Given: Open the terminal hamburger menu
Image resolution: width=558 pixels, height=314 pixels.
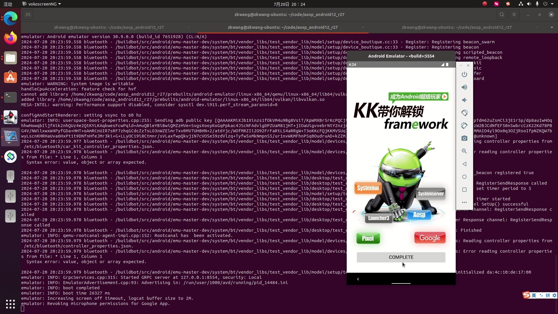Looking at the screenshot, I should pos(514,15).
